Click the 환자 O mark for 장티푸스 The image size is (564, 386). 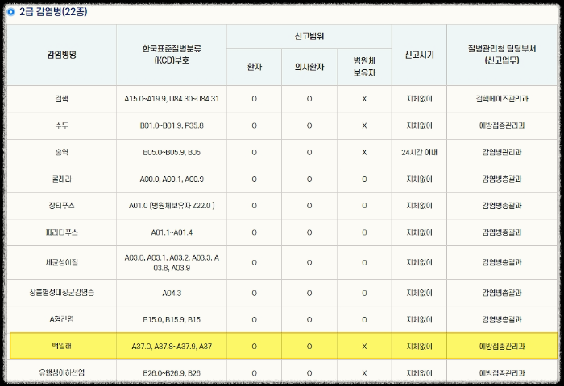pyautogui.click(x=255, y=206)
